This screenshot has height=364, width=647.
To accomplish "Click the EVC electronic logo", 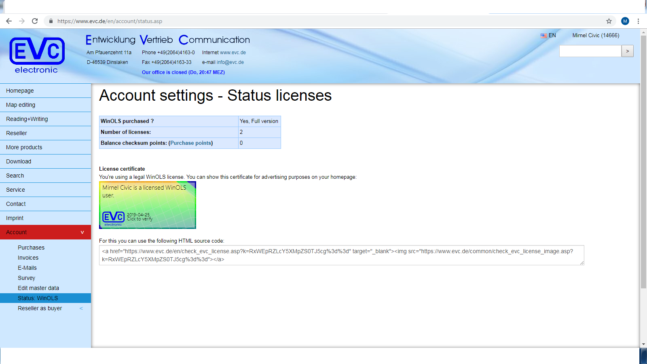I will 37,55.
